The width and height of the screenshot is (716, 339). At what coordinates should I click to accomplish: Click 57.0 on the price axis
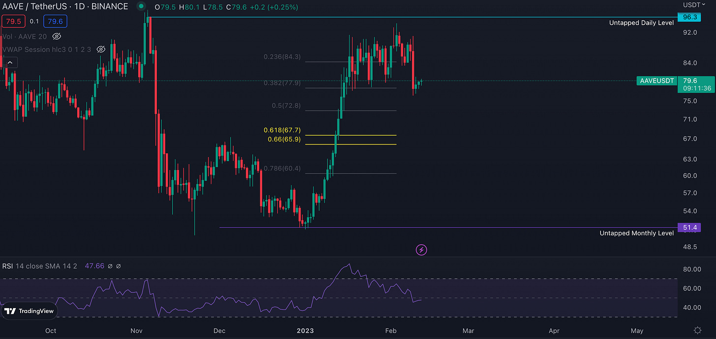[689, 193]
